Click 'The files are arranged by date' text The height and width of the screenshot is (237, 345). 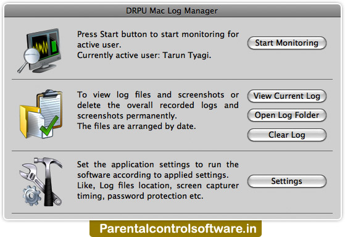pos(136,127)
